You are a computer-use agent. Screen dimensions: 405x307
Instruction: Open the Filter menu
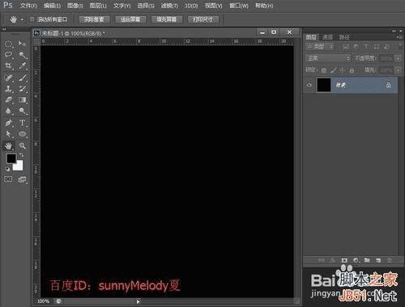click(169, 6)
